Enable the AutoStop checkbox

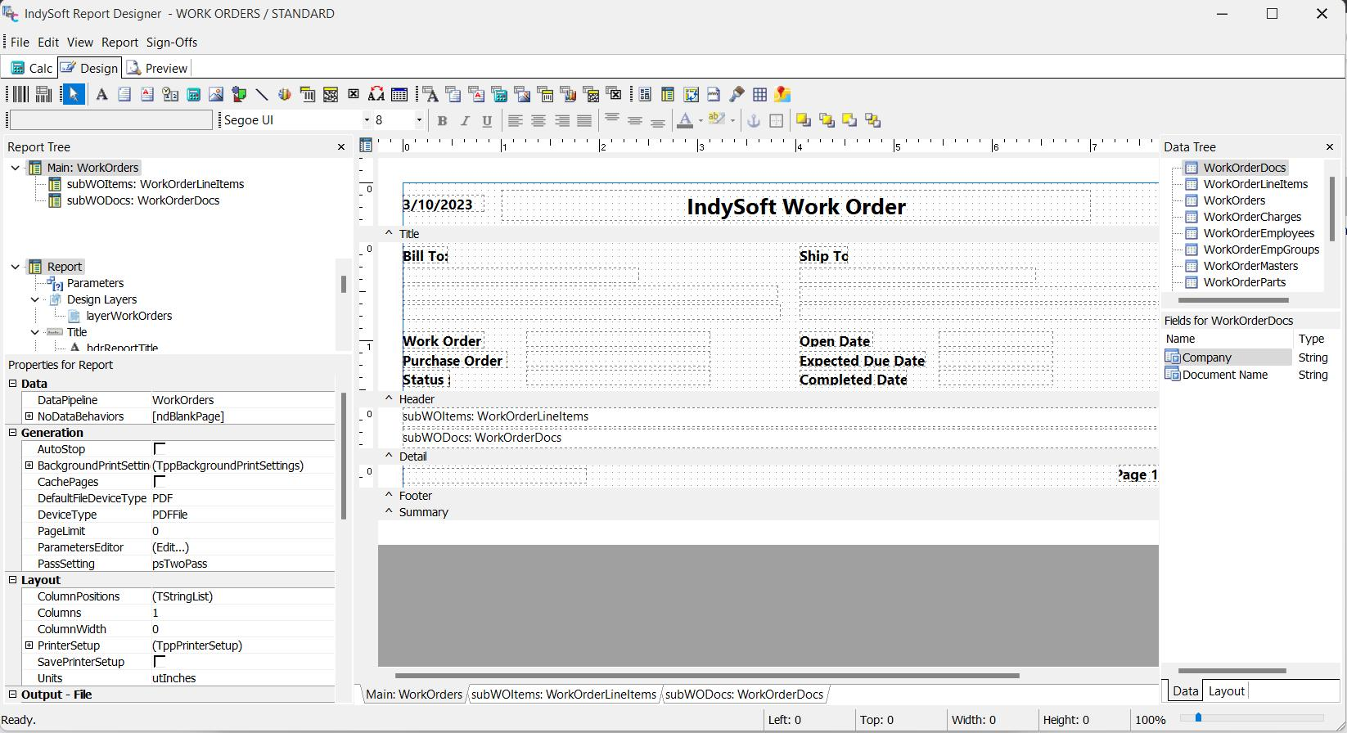[160, 449]
